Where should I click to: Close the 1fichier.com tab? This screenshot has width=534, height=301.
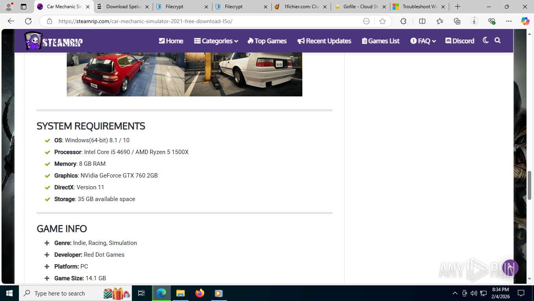click(325, 7)
